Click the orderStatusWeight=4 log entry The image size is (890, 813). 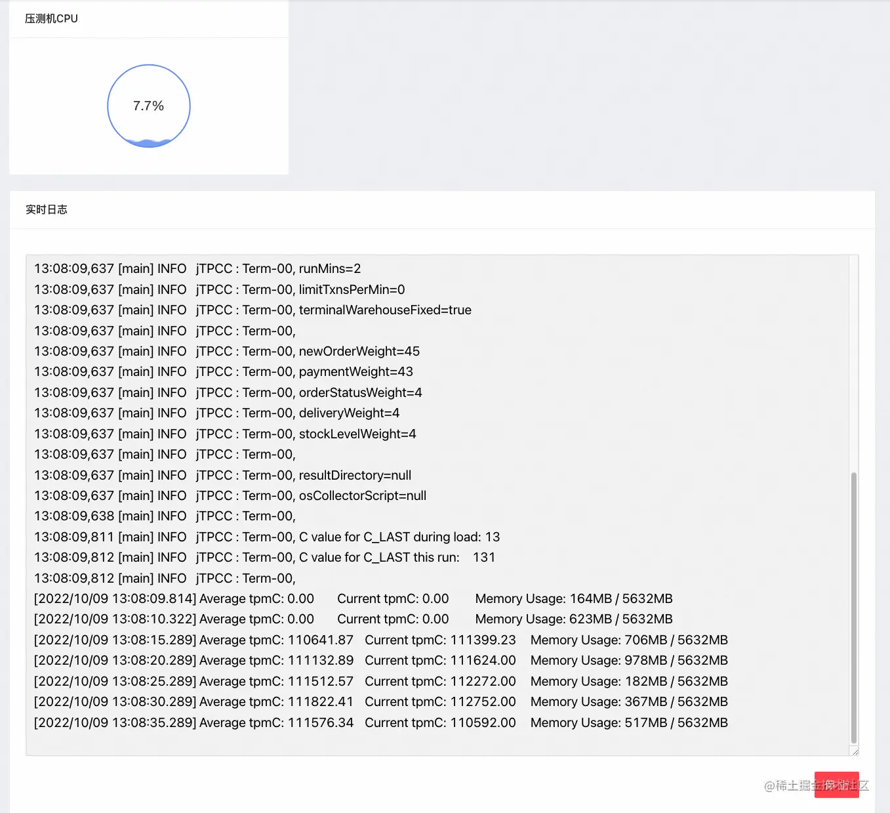228,392
